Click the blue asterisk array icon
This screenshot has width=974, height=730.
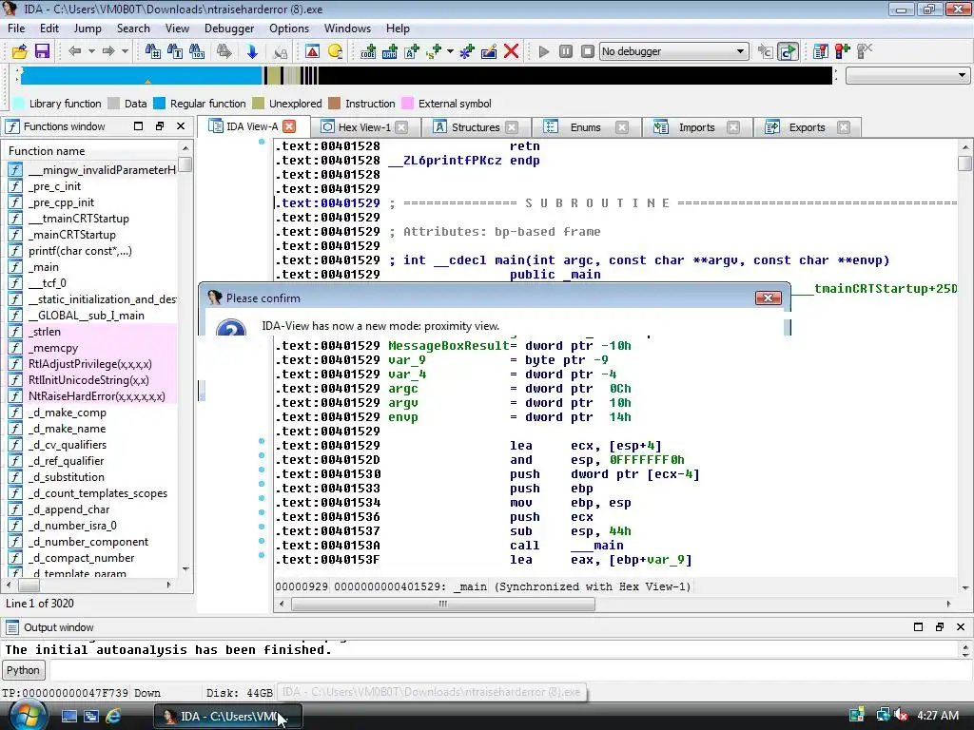pos(466,51)
